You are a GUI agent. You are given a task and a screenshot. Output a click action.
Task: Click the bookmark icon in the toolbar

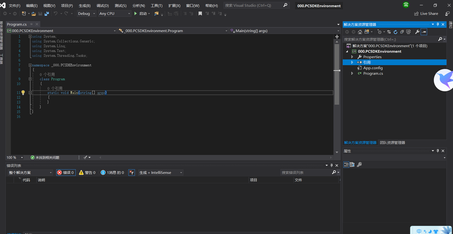tap(200, 14)
